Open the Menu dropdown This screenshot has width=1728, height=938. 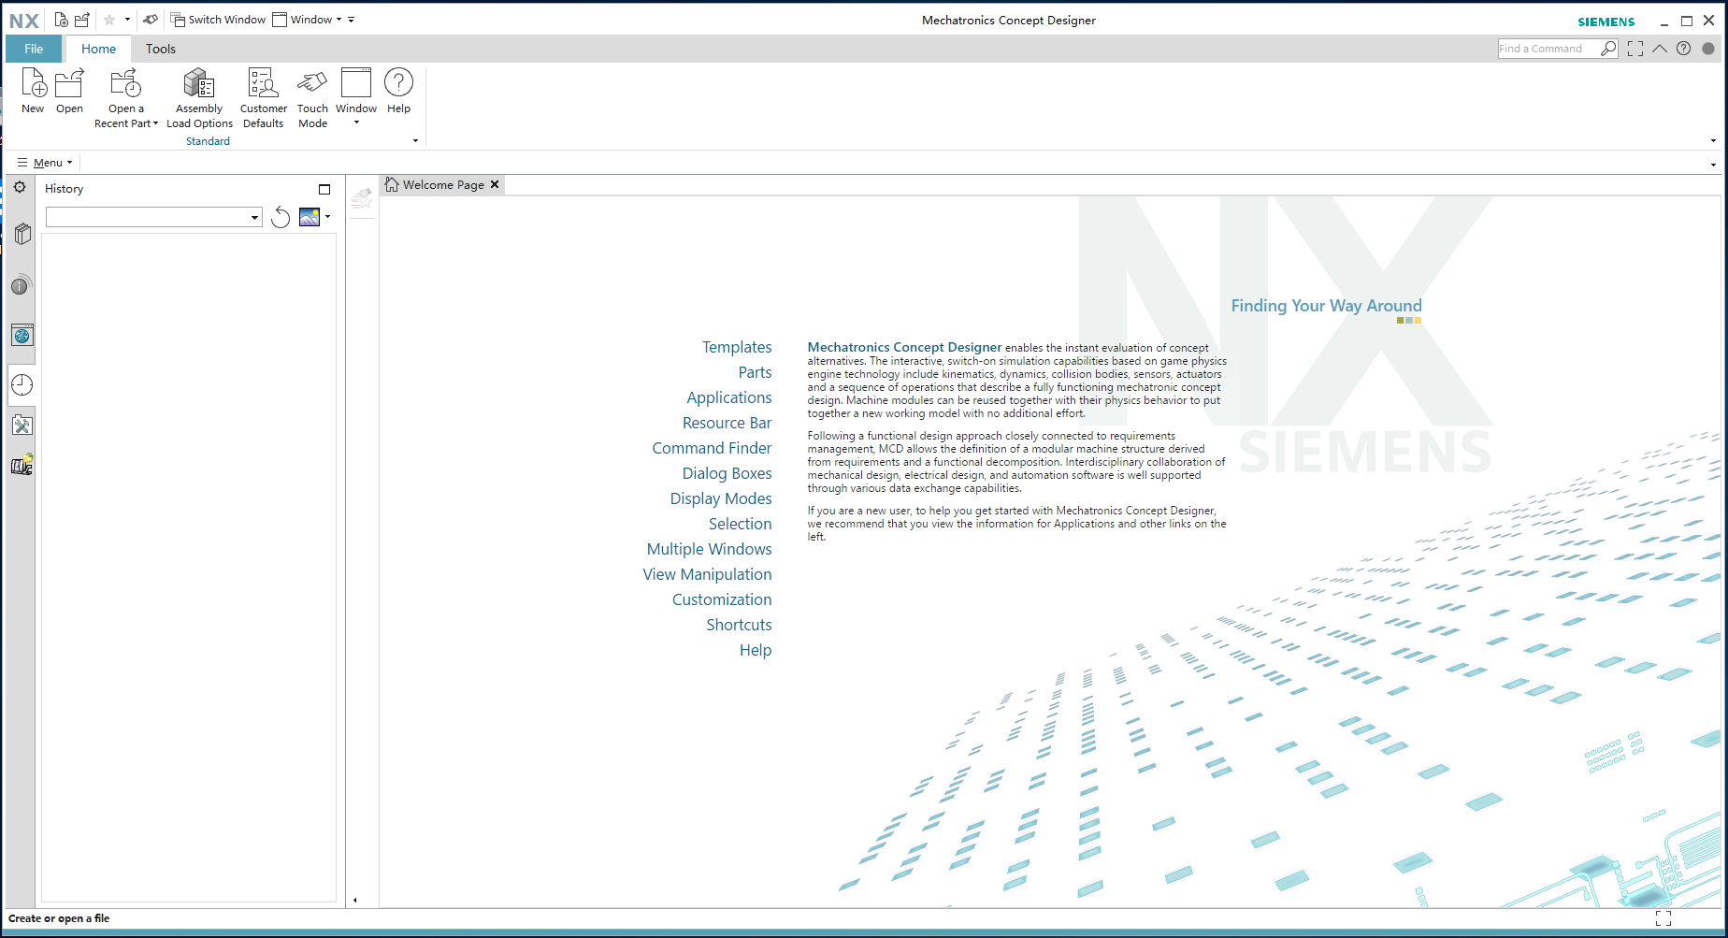click(45, 163)
